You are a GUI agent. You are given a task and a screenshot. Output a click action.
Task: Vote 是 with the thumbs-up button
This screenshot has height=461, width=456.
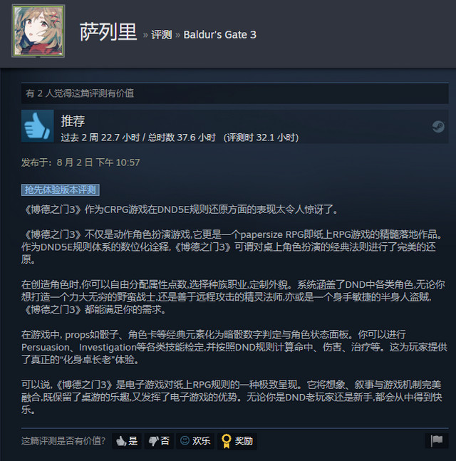pyautogui.click(x=127, y=441)
